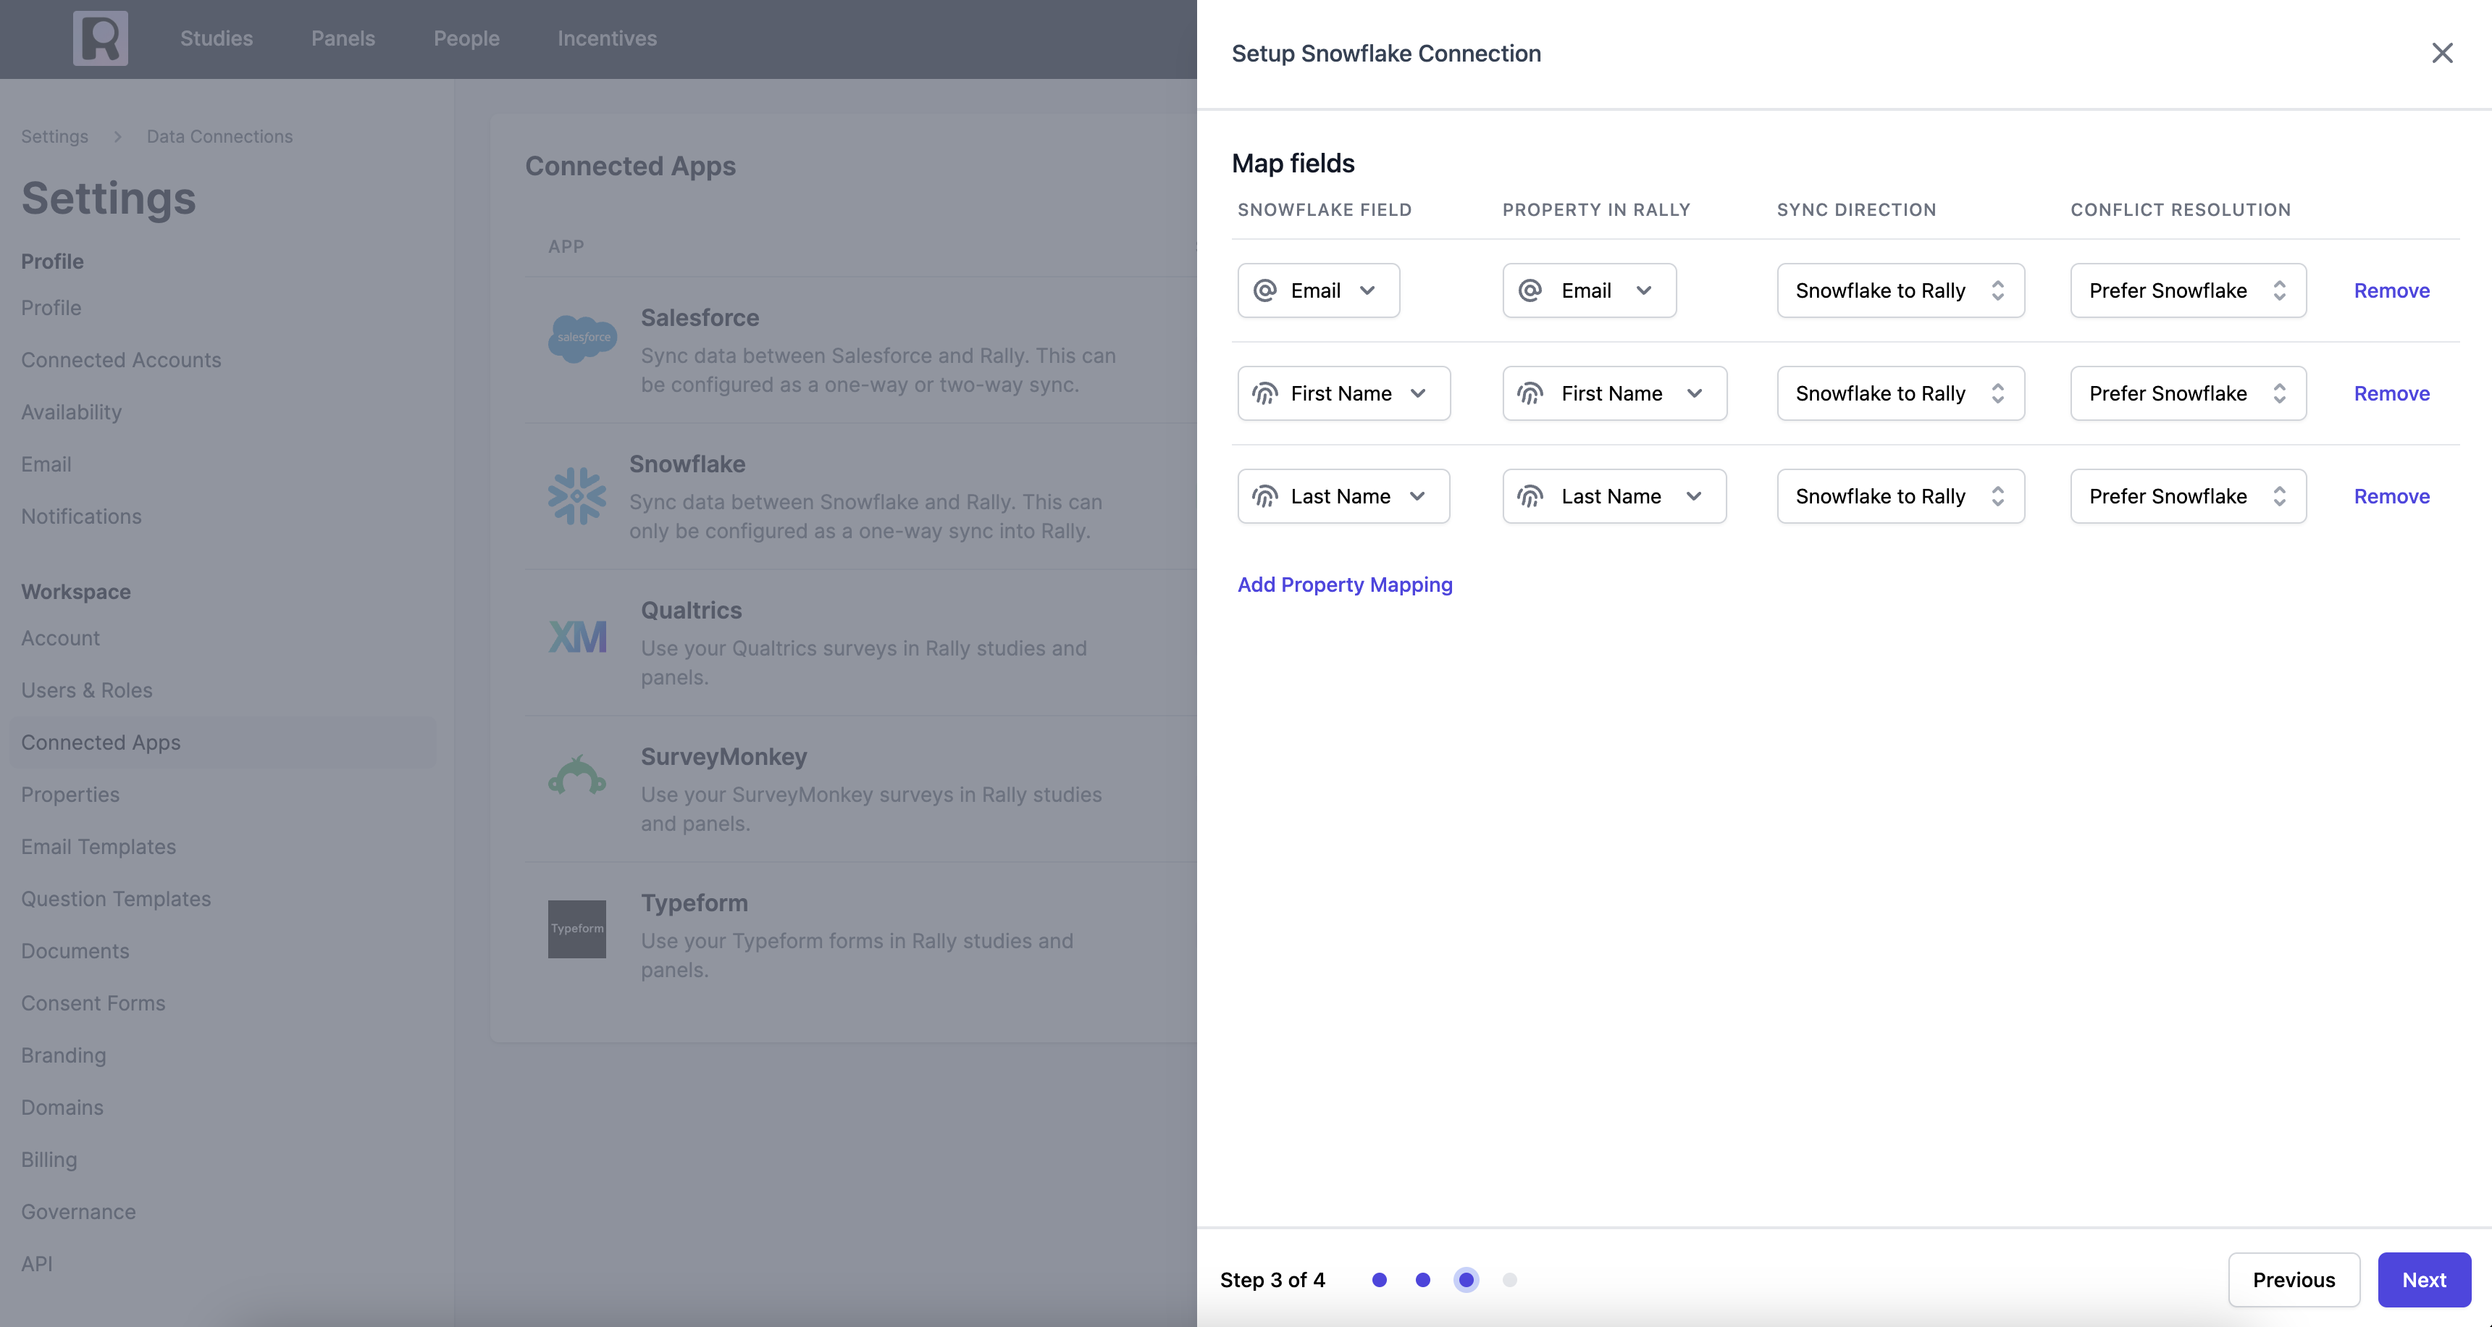Screen dimensions: 2492x1327
Task: Click the Typeform logo thumbnail
Action: coord(576,929)
